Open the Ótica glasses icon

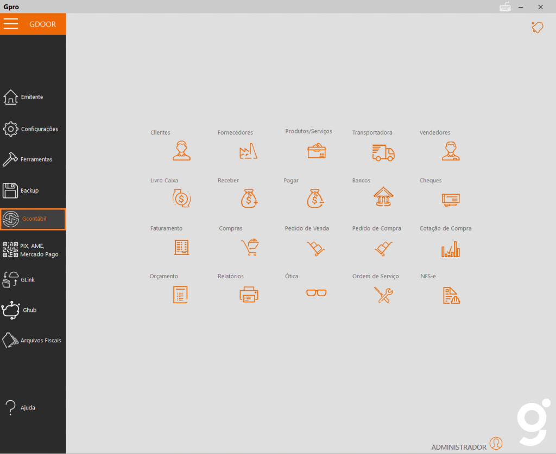coord(317,293)
